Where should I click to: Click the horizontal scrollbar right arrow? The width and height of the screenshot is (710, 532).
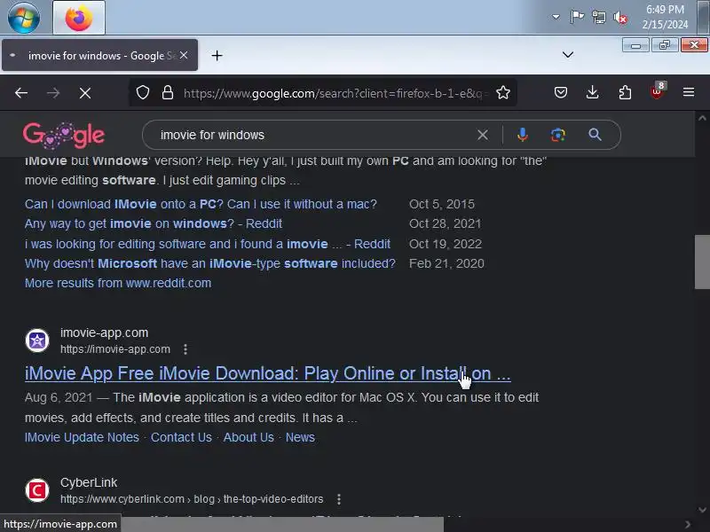tap(688, 524)
